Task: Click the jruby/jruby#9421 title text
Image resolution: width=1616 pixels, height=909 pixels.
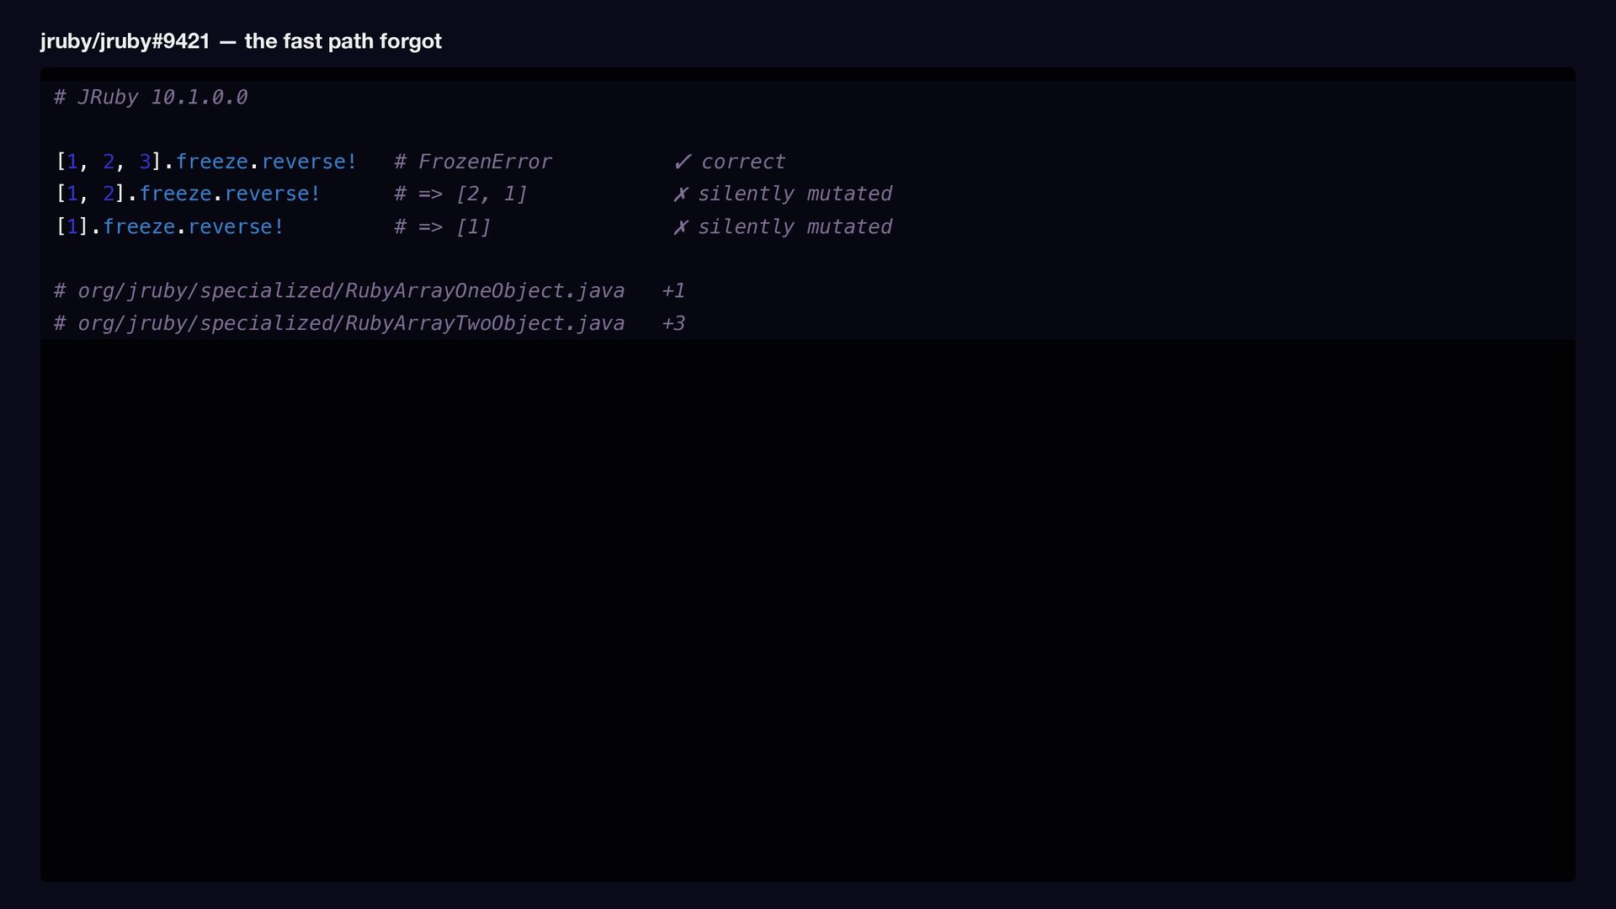Action: [125, 41]
